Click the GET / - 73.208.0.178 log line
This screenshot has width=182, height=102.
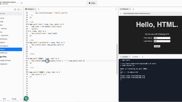coord(129,72)
